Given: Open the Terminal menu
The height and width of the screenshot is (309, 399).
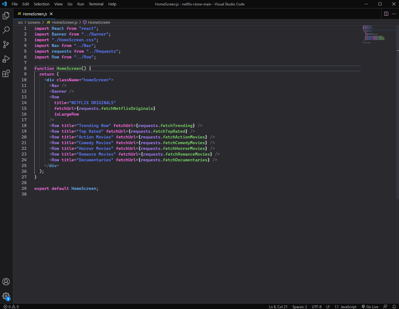Looking at the screenshot, I should 96,4.
